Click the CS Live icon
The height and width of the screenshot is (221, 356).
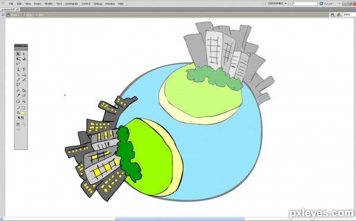pyautogui.click(x=321, y=4)
